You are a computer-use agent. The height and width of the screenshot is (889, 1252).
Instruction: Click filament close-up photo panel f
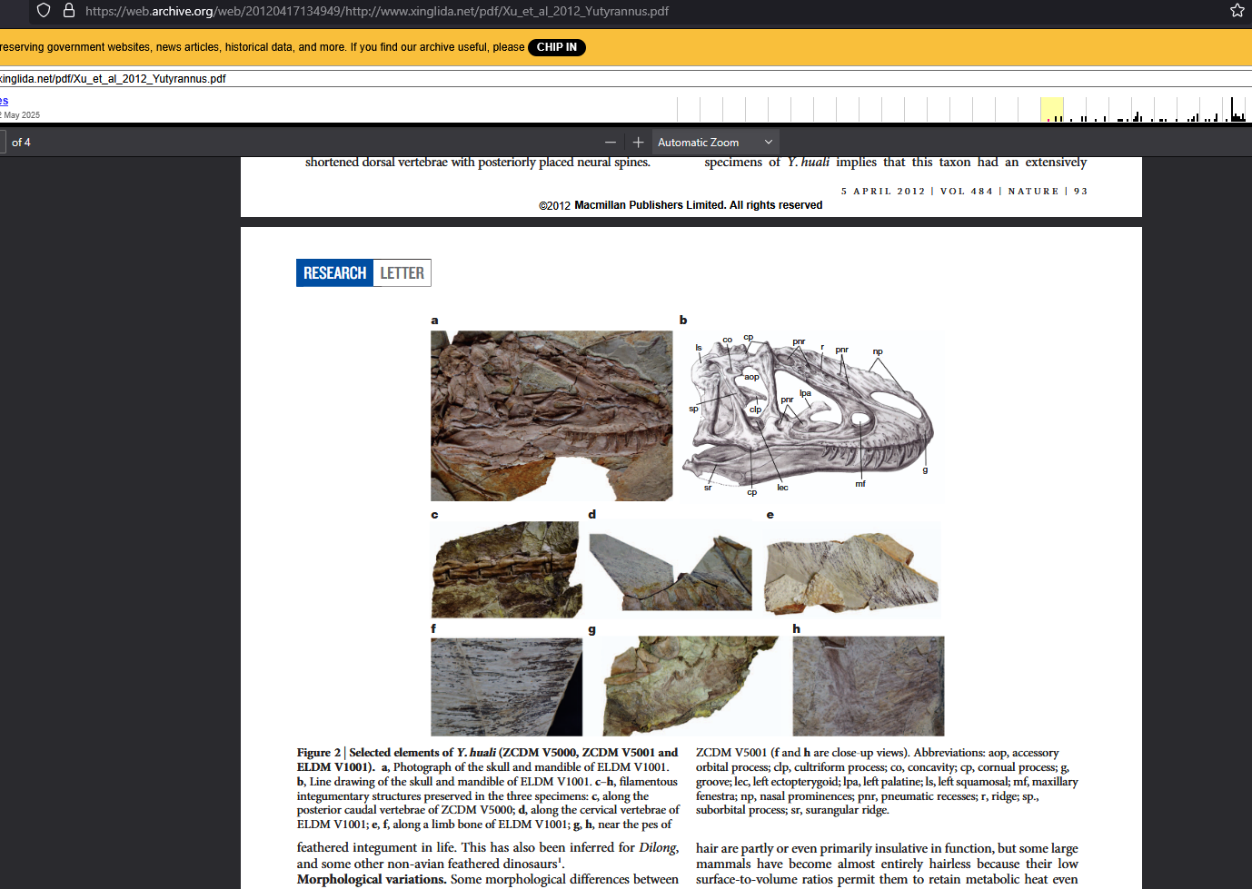pyautogui.click(x=506, y=687)
